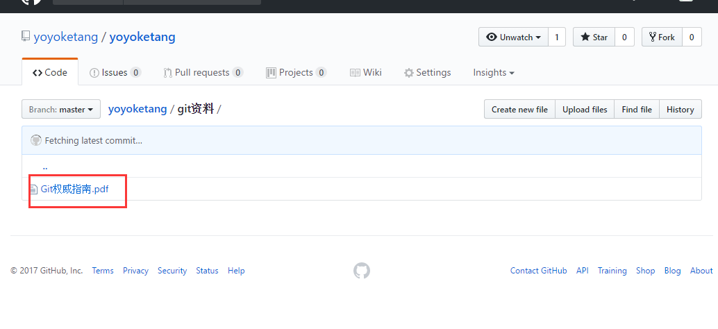Open the Branch: master selector
This screenshot has width=718, height=329.
[61, 110]
